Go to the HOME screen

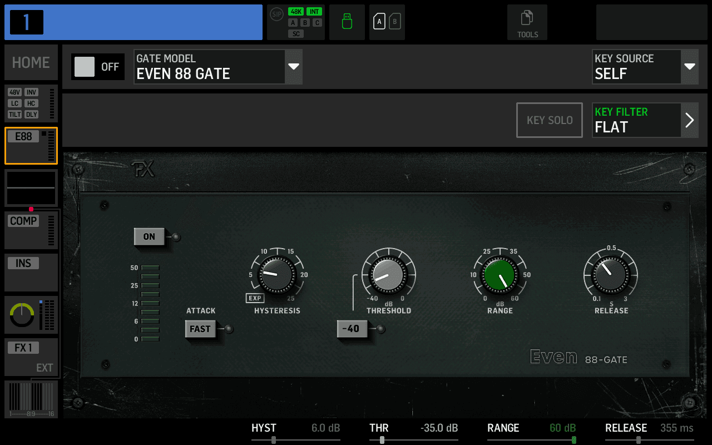tap(31, 62)
